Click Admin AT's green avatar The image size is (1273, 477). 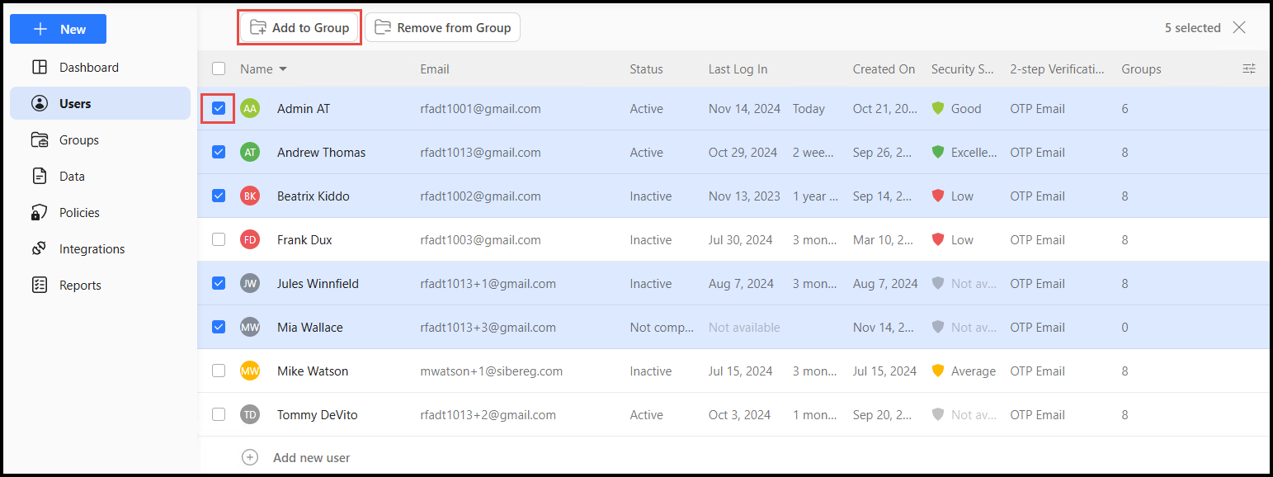250,108
